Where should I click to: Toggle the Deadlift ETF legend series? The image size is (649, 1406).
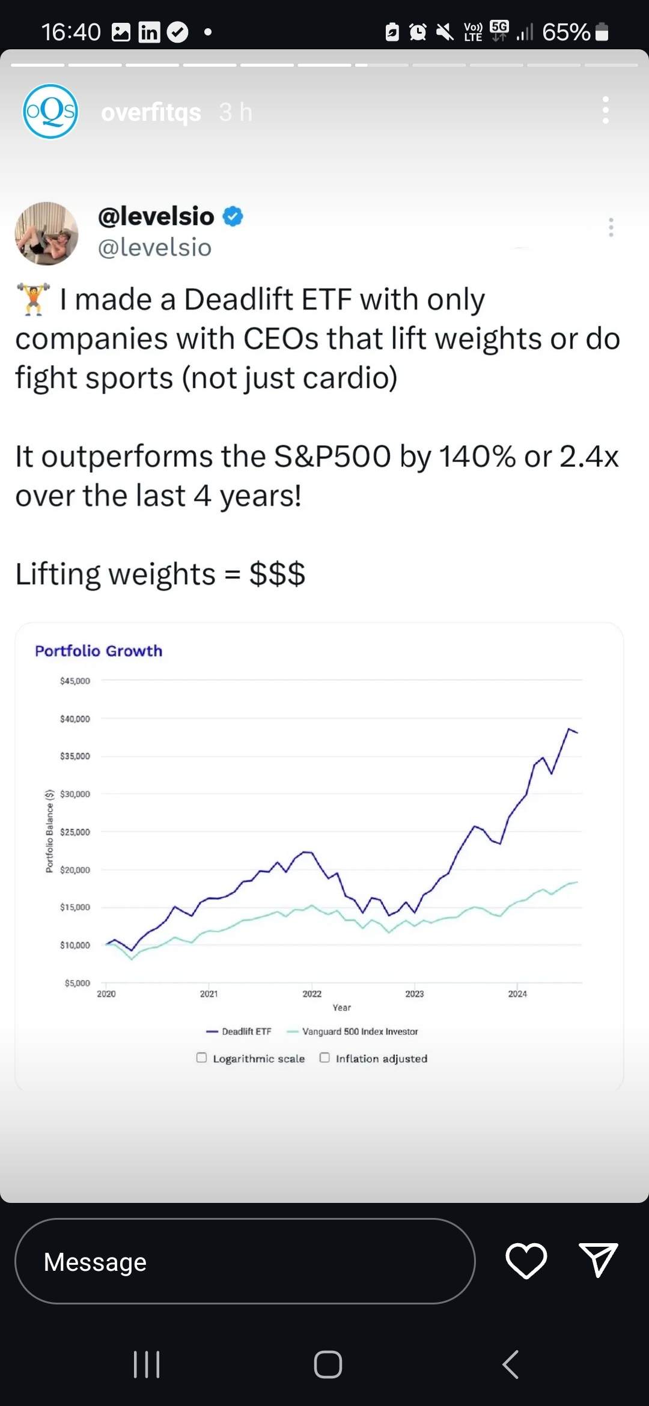pos(239,1031)
